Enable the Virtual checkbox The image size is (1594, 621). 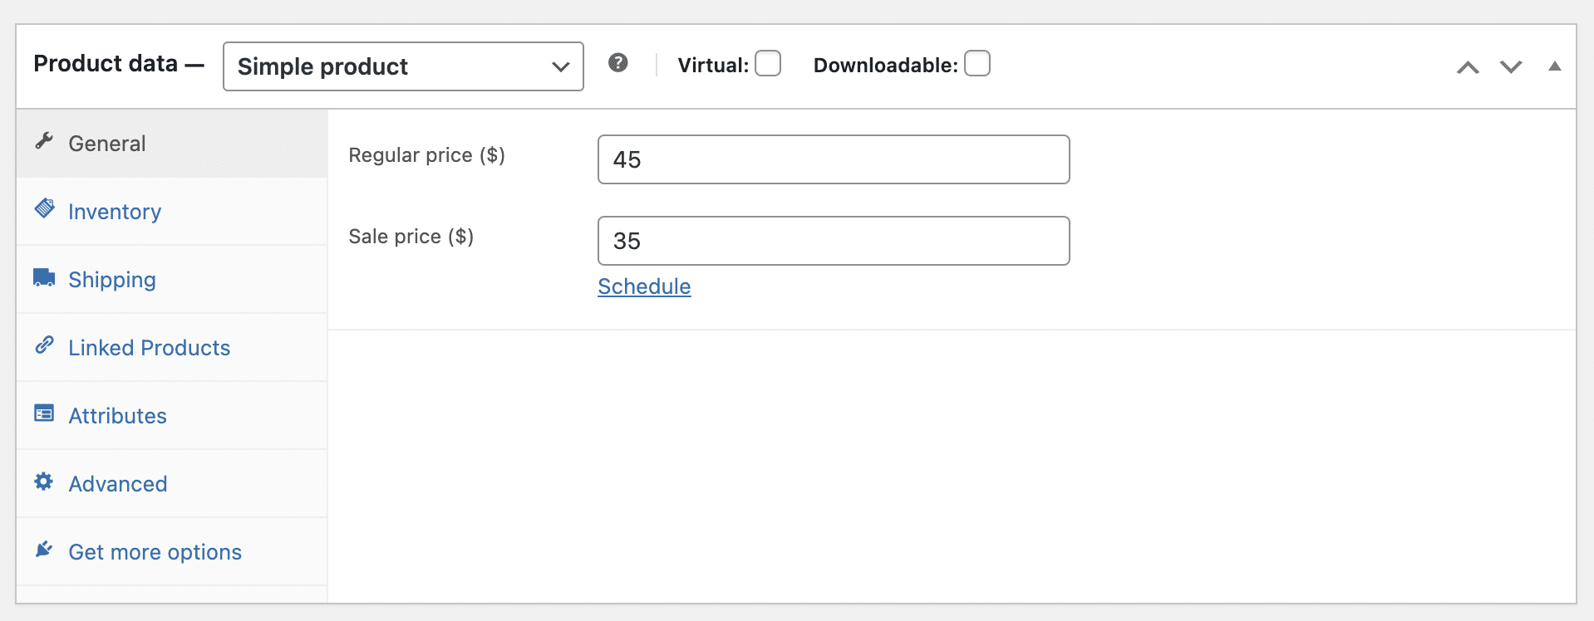click(768, 64)
